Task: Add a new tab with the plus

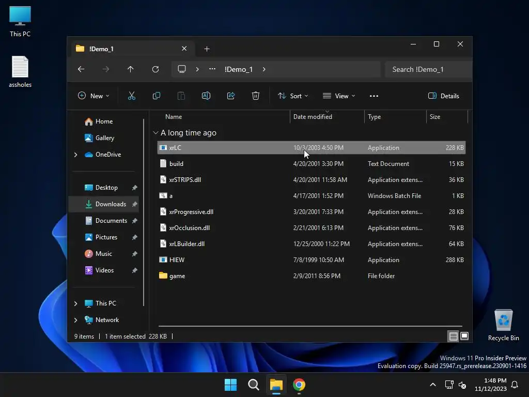Action: pyautogui.click(x=207, y=49)
